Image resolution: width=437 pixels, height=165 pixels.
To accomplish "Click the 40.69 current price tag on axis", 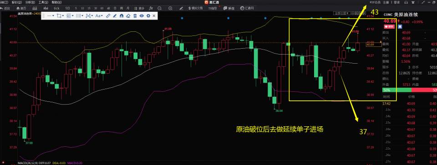I will point(373,45).
